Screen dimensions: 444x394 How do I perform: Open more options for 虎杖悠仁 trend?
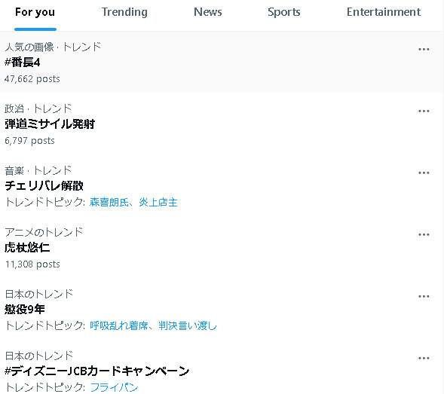424,234
